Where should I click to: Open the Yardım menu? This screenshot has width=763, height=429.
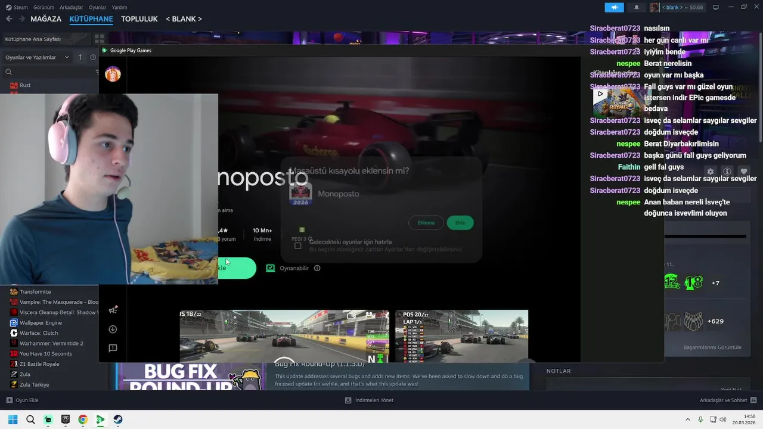pos(119,7)
